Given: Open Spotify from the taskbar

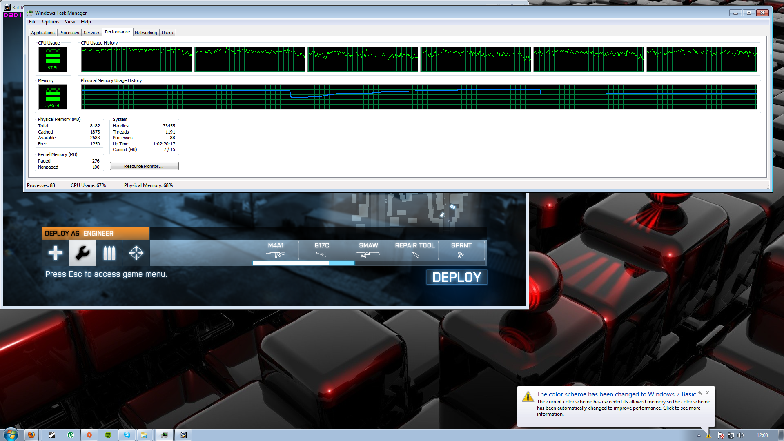Looking at the screenshot, I should [x=108, y=435].
